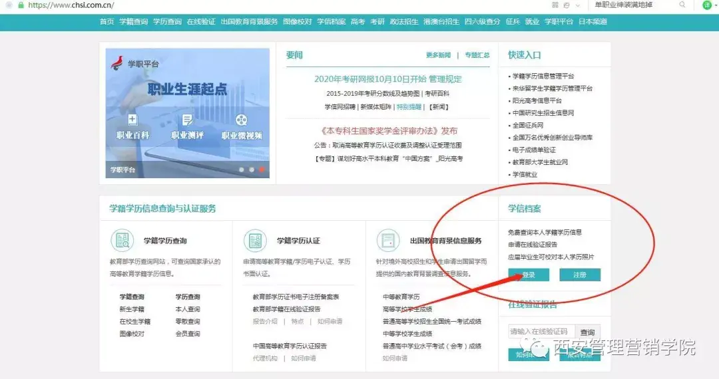Open 政法招生 in the top navigation

click(404, 21)
